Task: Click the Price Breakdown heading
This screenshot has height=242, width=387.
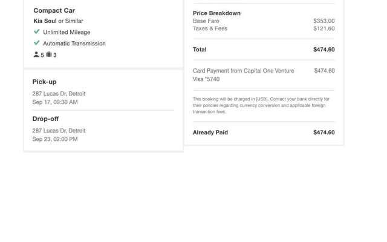Action: (x=216, y=13)
